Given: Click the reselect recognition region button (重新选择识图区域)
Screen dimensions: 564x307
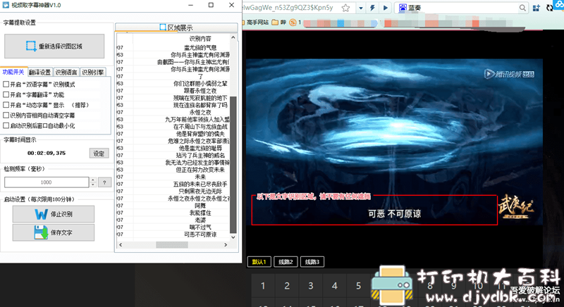Looking at the screenshot, I should tap(54, 46).
